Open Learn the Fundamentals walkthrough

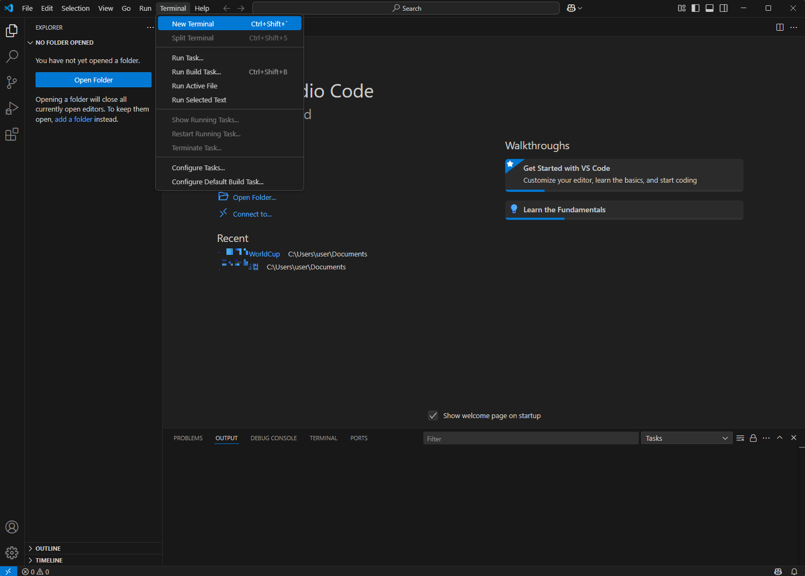pyautogui.click(x=624, y=210)
